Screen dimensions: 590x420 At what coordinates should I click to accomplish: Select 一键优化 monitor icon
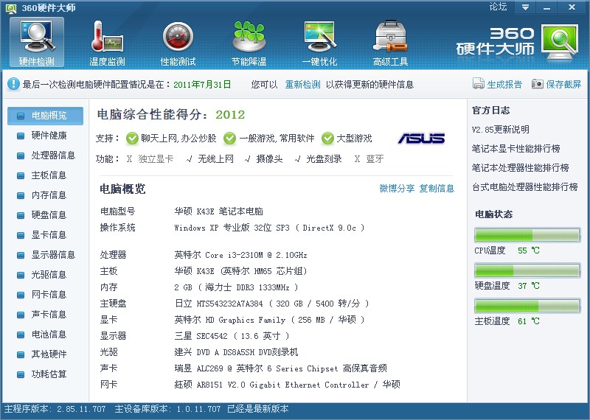[x=320, y=36]
